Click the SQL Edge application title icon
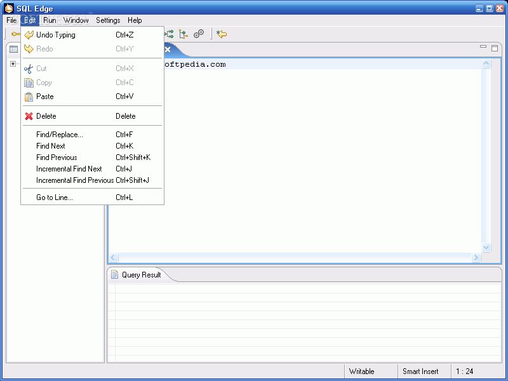Image resolution: width=508 pixels, height=381 pixels. click(9, 8)
